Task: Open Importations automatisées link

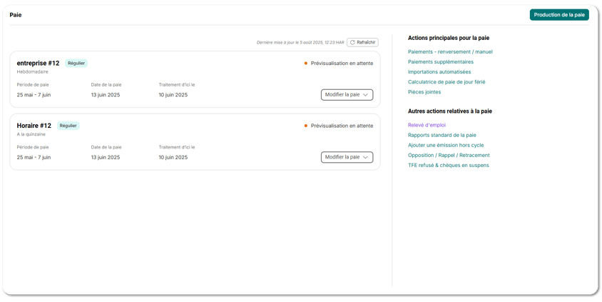Action: click(x=439, y=71)
